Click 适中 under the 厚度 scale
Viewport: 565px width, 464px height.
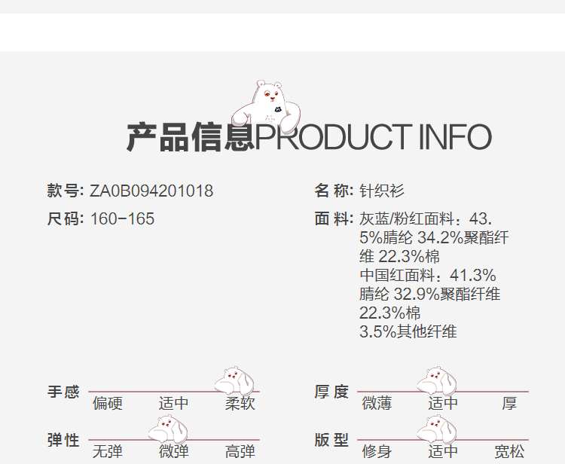443,403
